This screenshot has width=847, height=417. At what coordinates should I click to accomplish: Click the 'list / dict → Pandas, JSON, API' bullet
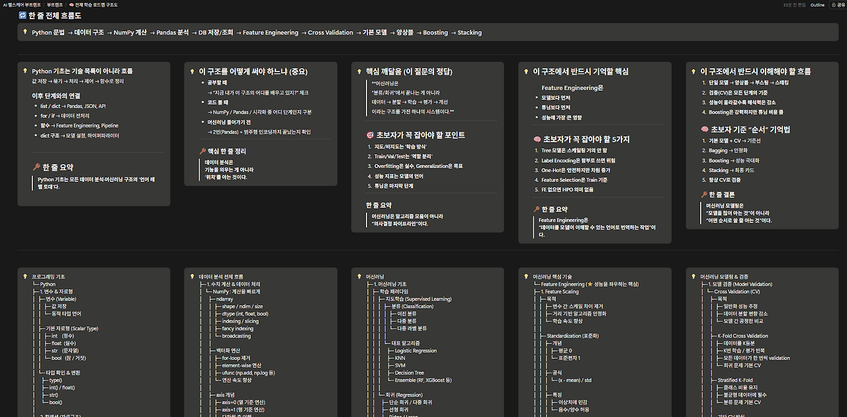pos(73,106)
